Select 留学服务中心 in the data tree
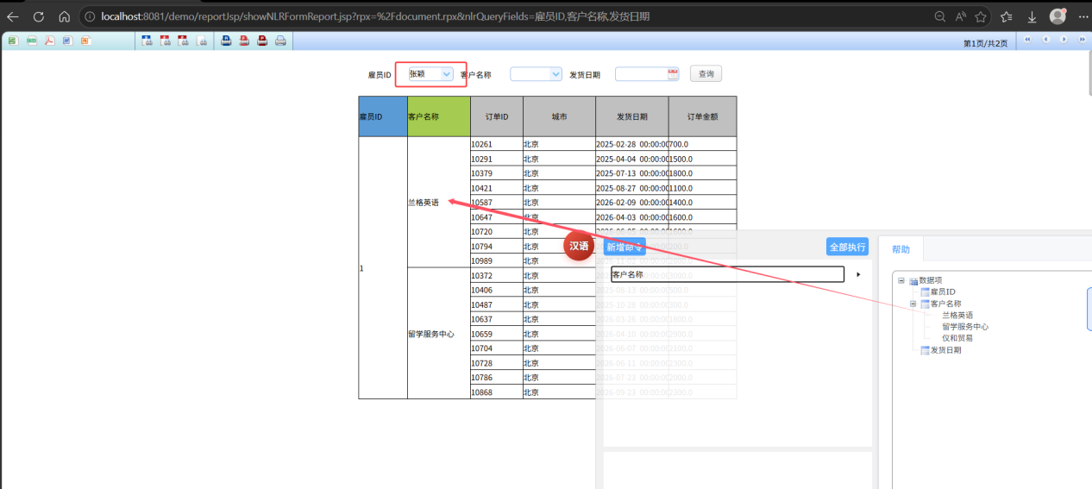Image resolution: width=1092 pixels, height=489 pixels. (x=964, y=327)
